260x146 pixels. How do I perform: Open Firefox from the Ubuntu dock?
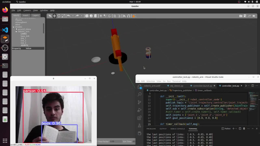coord(5,10)
